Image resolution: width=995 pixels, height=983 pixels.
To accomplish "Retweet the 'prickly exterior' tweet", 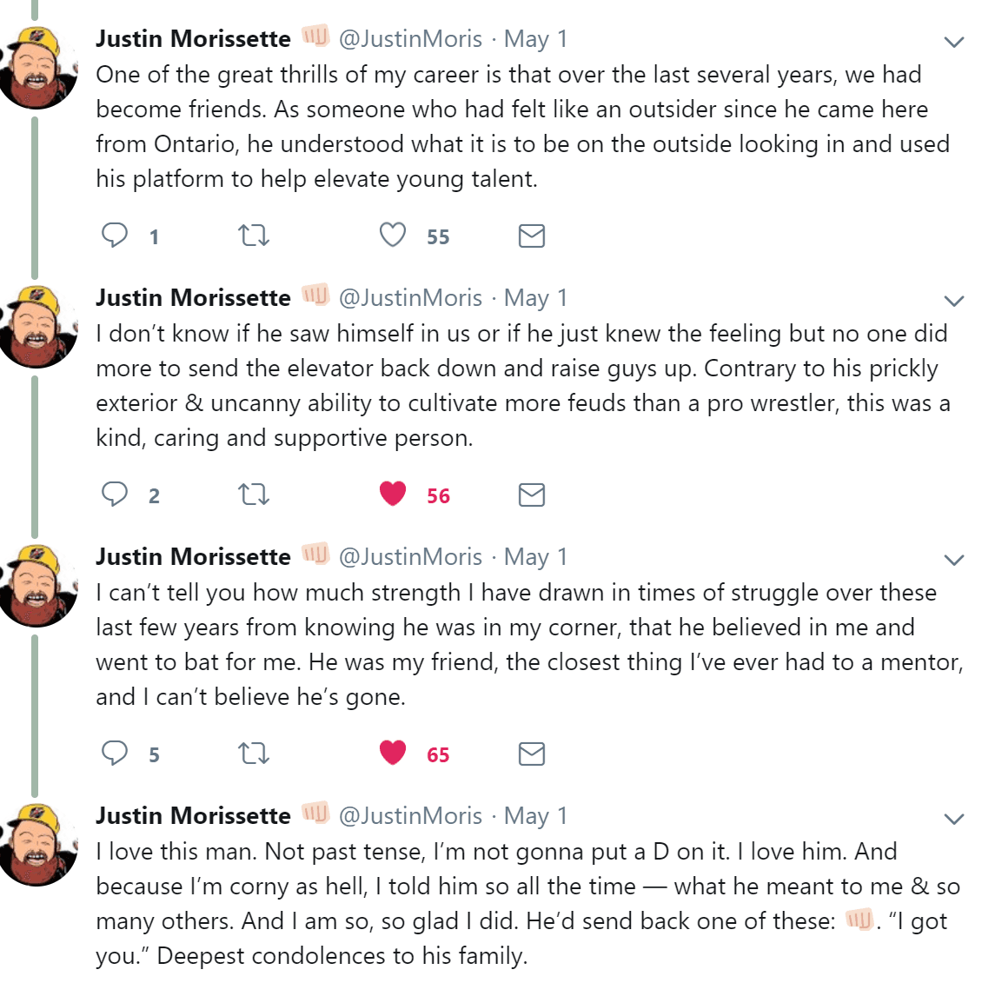I will 254,495.
